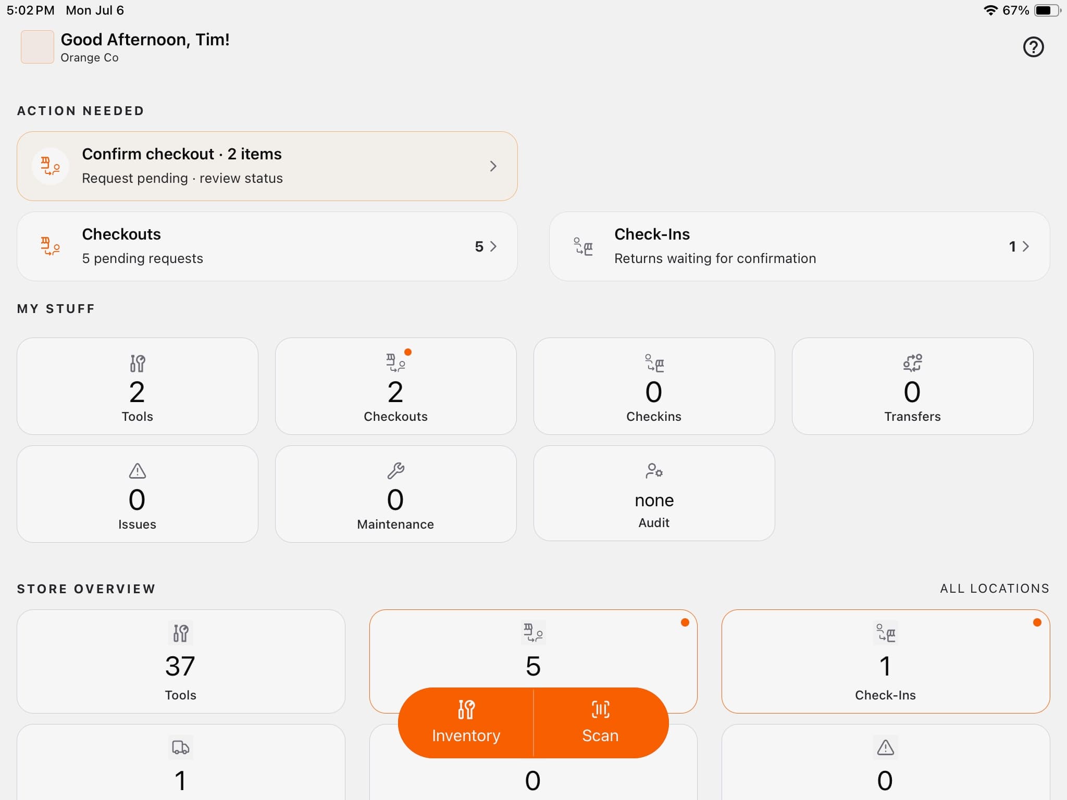Click 'Returns waiting for confirmation' text
This screenshot has height=800, width=1067.
click(x=715, y=258)
